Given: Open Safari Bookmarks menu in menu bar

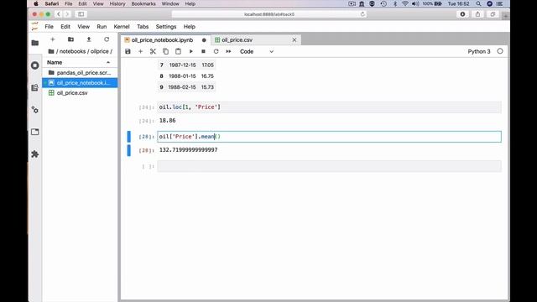Looking at the screenshot, I should click(143, 3).
